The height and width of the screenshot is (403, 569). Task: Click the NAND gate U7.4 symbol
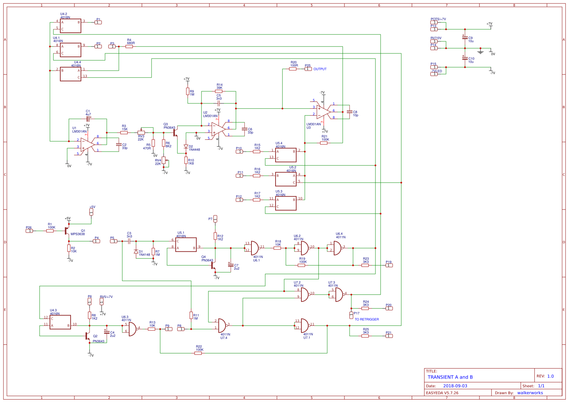tap(222, 325)
